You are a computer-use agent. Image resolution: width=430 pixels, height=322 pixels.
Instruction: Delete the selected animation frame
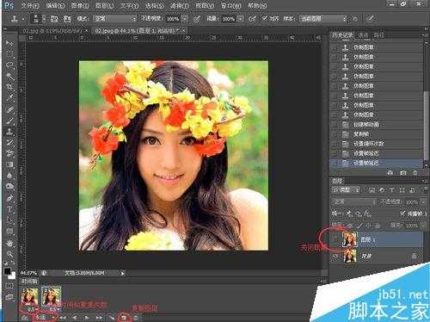pos(136,318)
